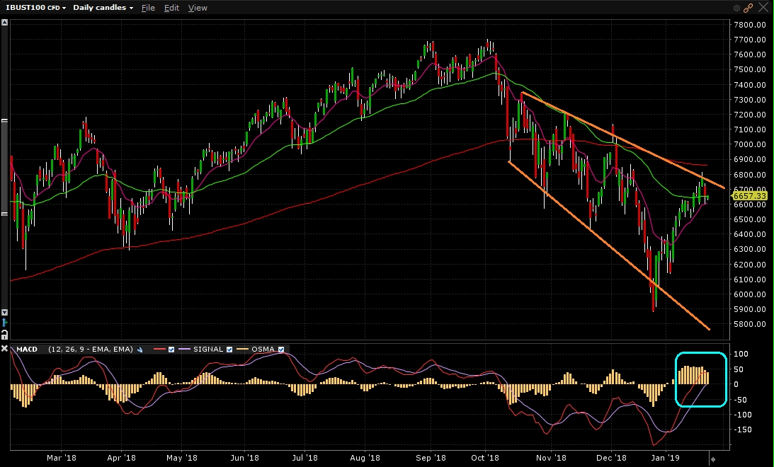
Task: Click the yellow OSMA color sample
Action: tap(242, 349)
